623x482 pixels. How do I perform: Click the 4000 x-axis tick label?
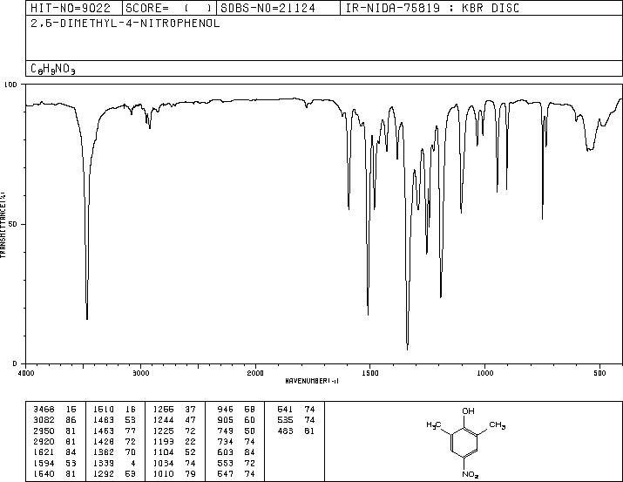click(26, 373)
